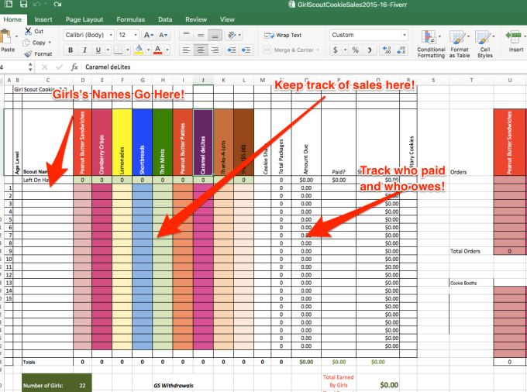Apply red font color A
Screen dimensions: 527x392
(157, 50)
